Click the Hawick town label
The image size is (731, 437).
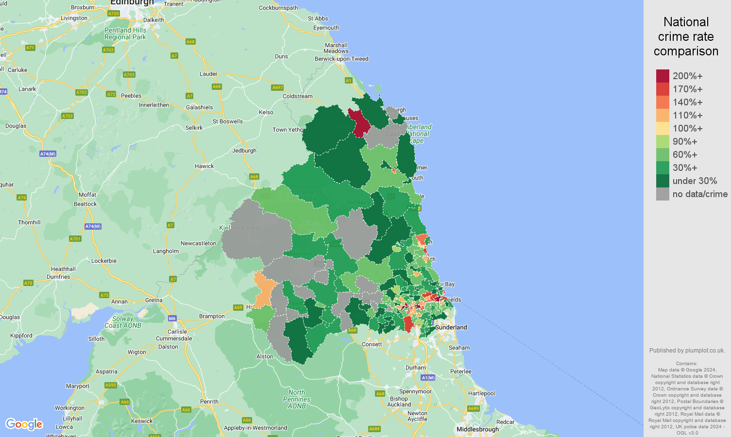204,166
